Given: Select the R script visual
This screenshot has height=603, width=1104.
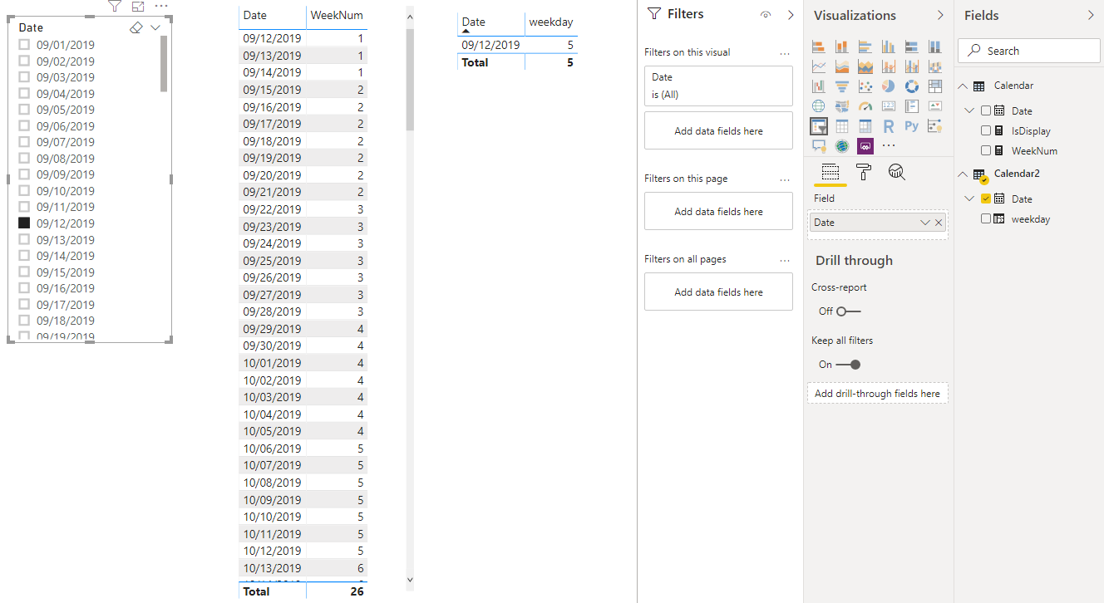Looking at the screenshot, I should click(889, 126).
